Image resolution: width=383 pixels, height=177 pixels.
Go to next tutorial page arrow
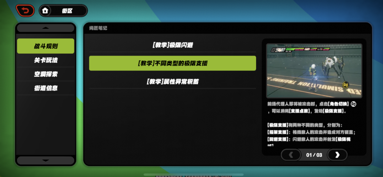(x=337, y=155)
